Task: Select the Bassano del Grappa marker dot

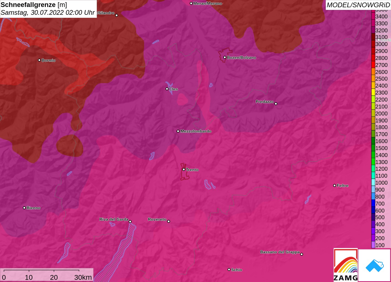Action: [x=302, y=254]
